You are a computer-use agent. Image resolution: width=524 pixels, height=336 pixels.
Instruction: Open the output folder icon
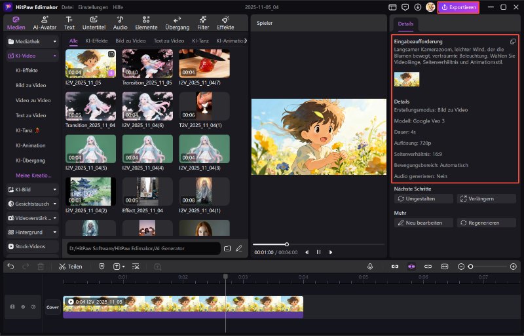tap(227, 248)
